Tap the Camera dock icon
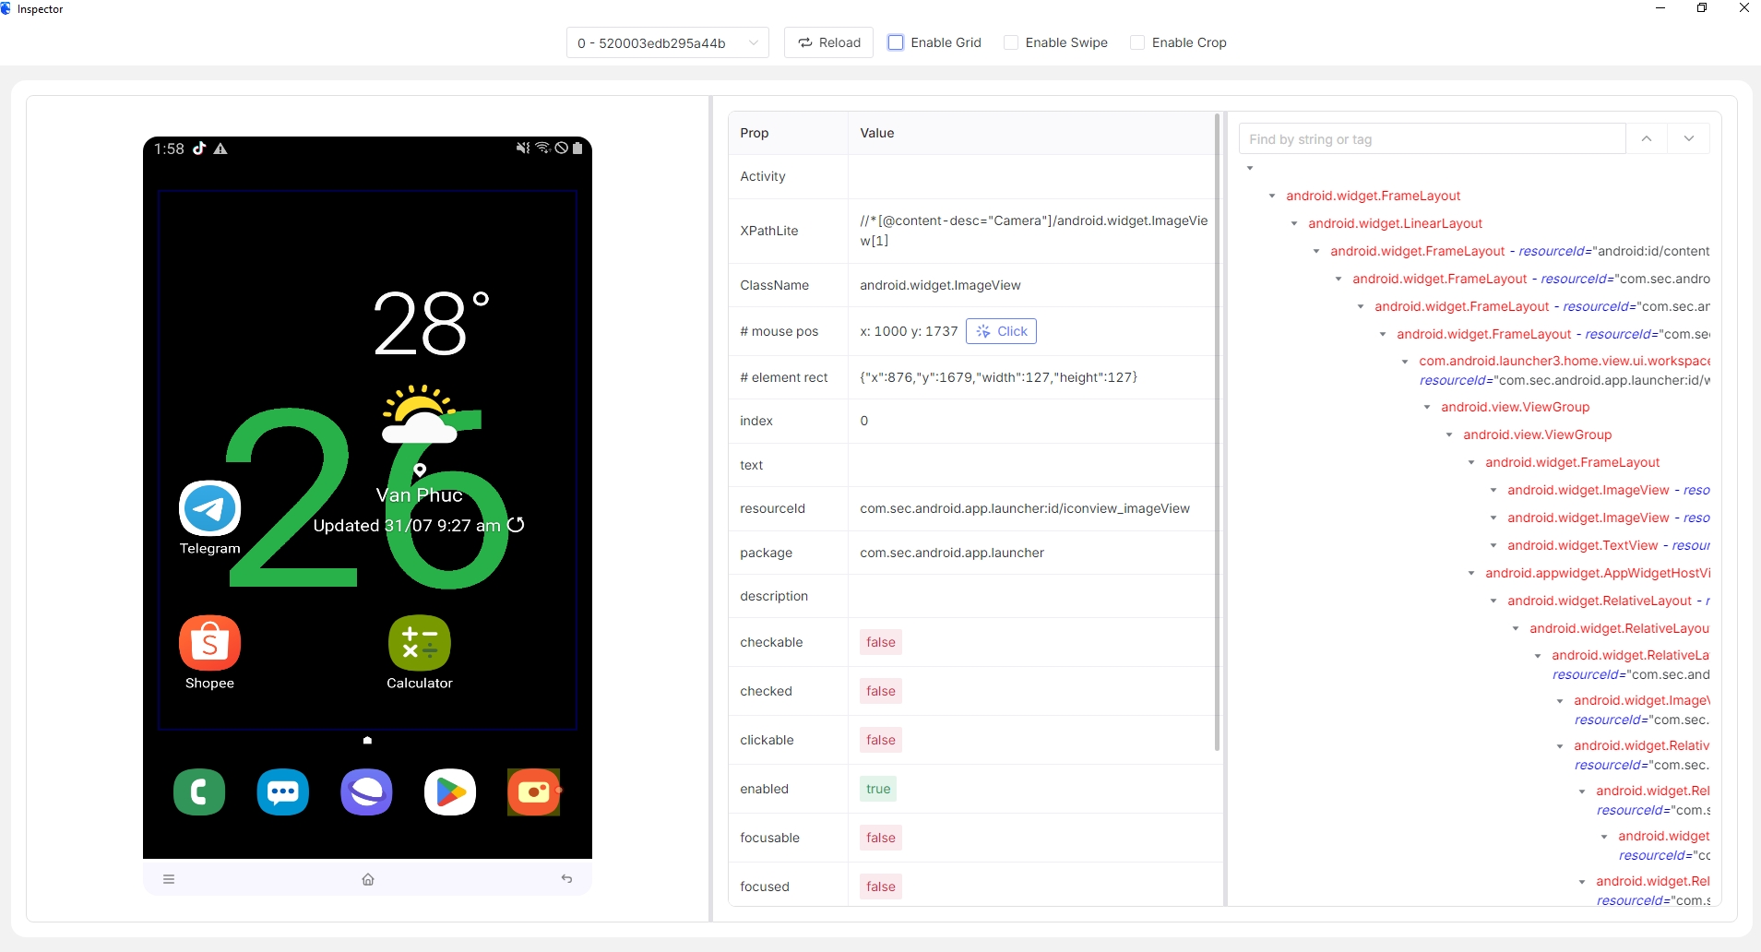The image size is (1761, 952). (x=534, y=791)
